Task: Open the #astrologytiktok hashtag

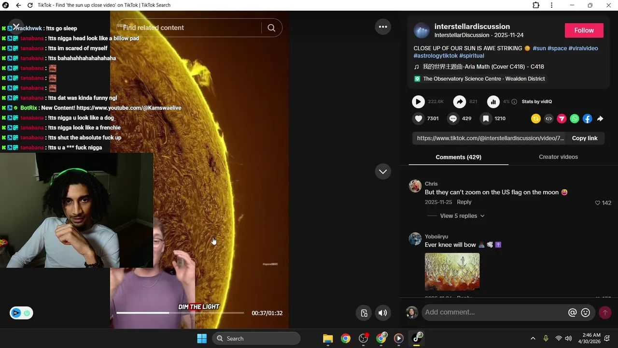Action: tap(435, 56)
